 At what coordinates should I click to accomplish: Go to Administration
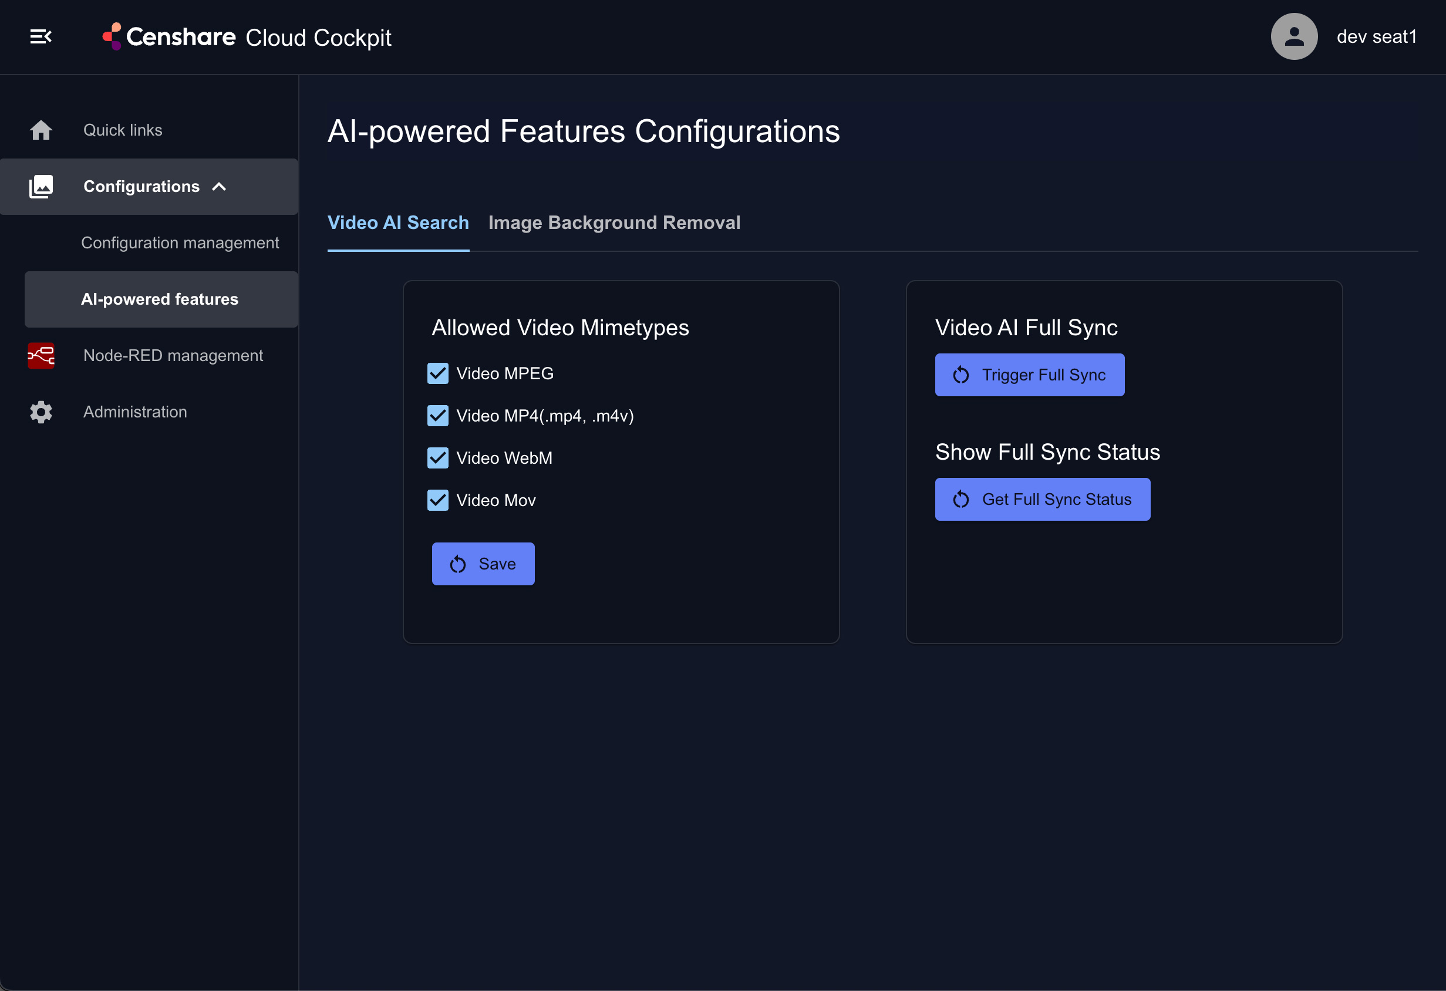point(149,412)
